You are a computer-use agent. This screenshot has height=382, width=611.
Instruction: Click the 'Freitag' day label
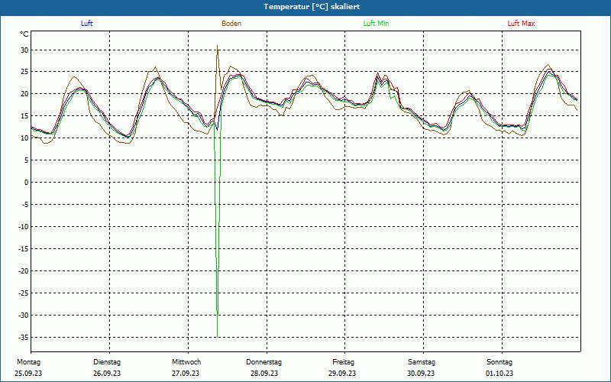(343, 362)
